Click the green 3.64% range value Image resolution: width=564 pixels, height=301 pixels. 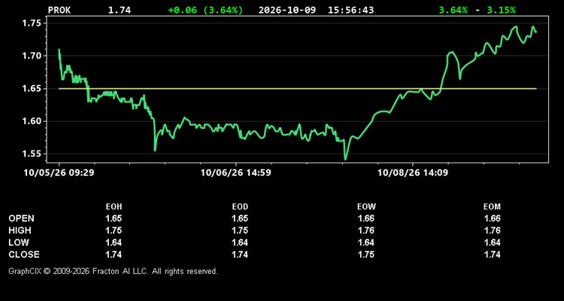pos(453,11)
